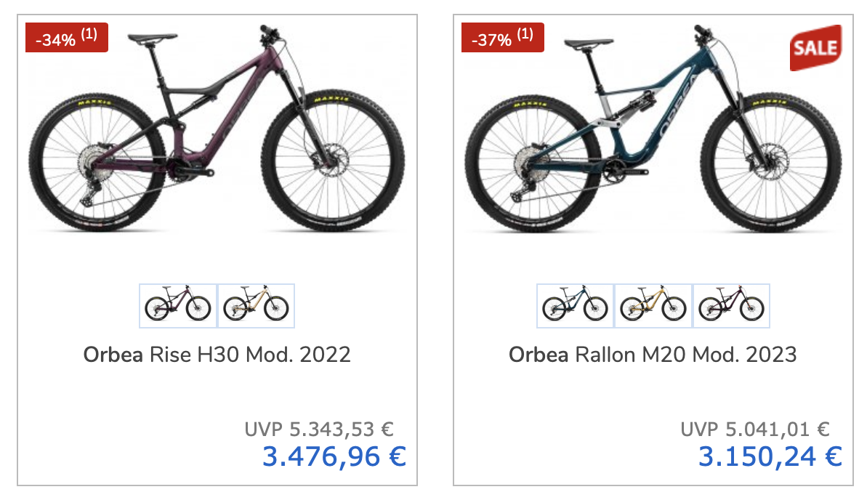The width and height of the screenshot is (859, 500).
Task: Click the 3.150,24 € sale price
Action: click(770, 456)
